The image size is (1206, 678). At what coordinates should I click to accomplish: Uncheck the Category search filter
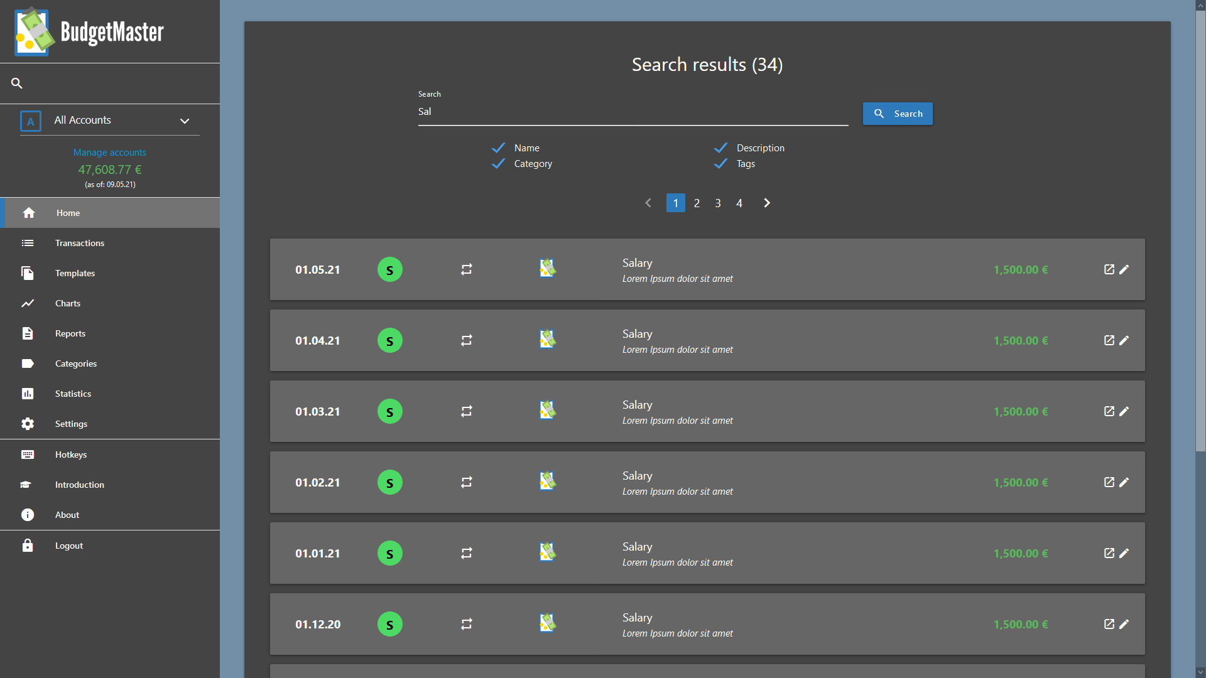pos(499,163)
